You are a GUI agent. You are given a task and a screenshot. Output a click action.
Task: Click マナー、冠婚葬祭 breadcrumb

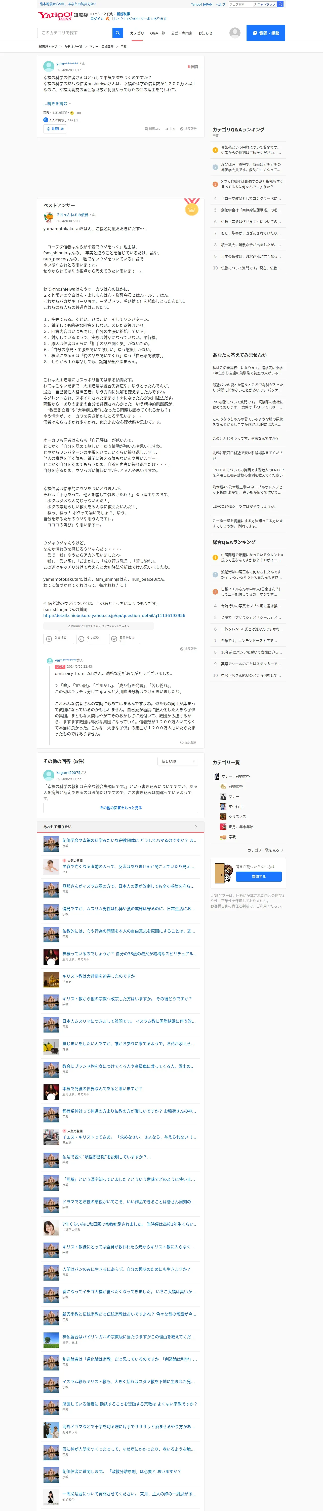point(101,47)
